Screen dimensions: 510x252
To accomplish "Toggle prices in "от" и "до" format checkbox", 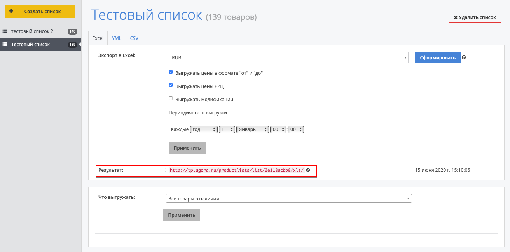I will click(x=171, y=72).
